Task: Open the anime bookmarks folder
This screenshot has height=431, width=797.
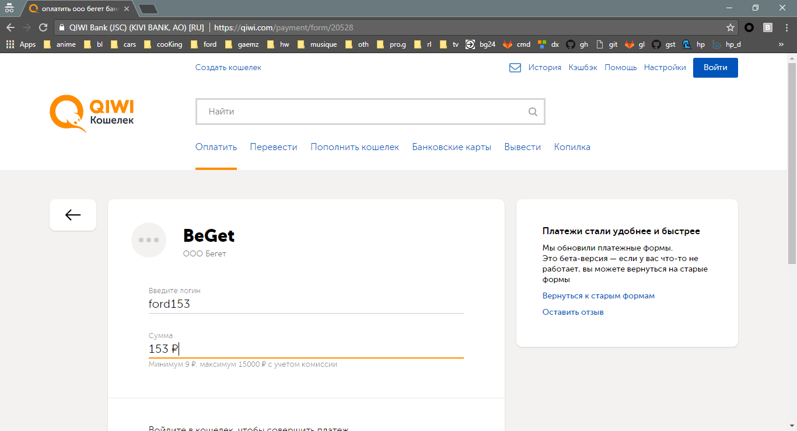Action: [60, 44]
